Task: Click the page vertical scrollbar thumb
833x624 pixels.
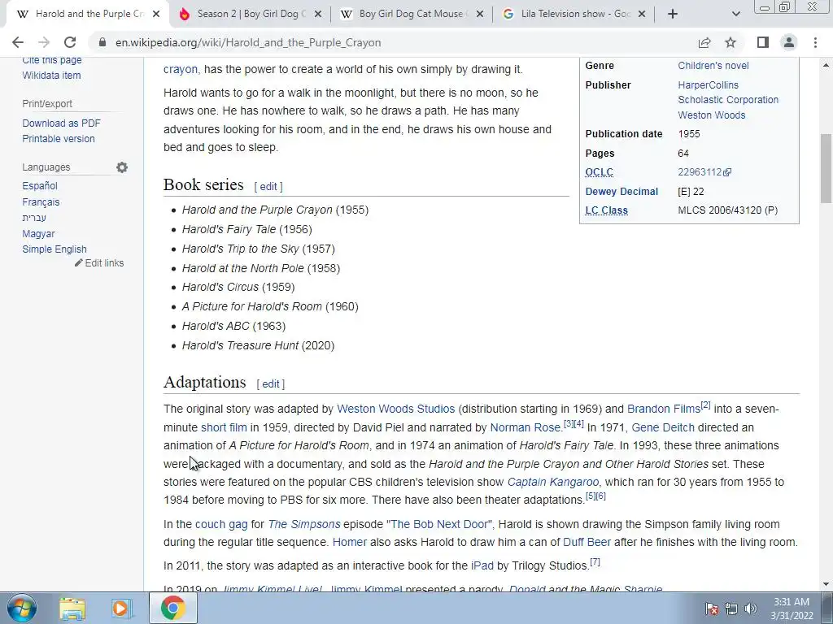Action: (826, 167)
